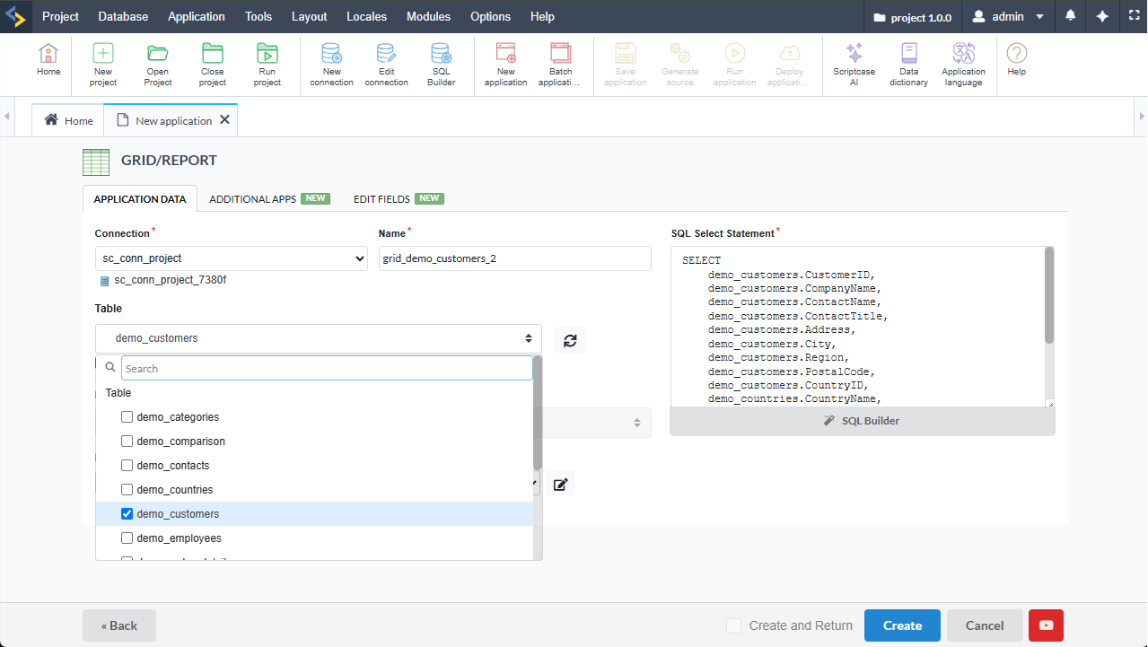The image size is (1148, 647).
Task: Click the New application toolbar icon
Action: pos(506,65)
